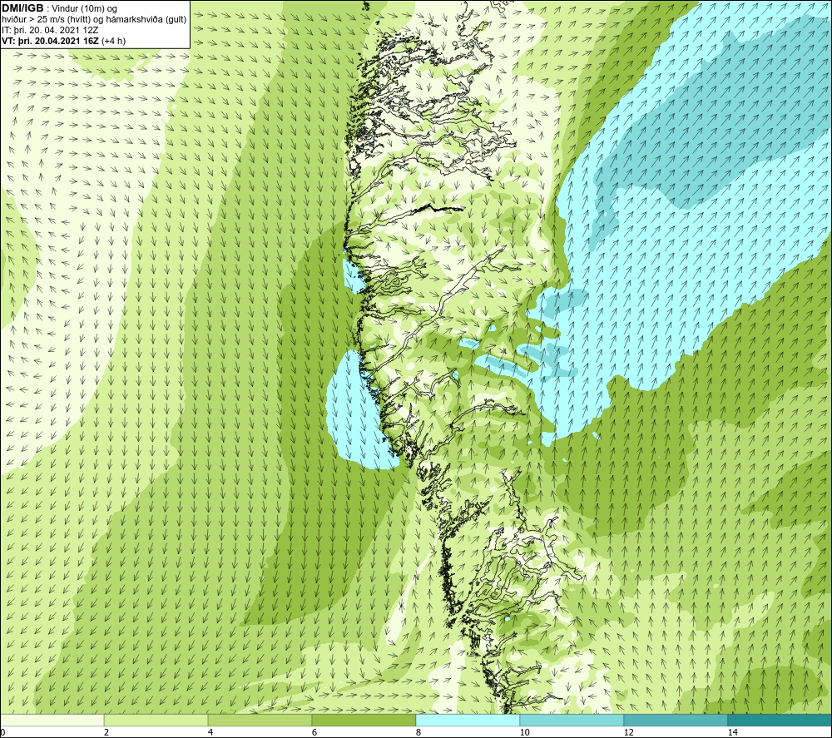Click the '4' label on the color scale

210,732
